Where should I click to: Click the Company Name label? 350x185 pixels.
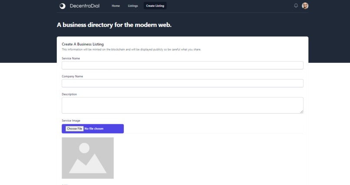point(73,76)
